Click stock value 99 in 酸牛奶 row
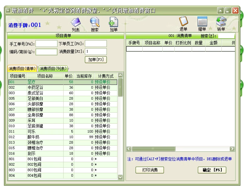Image resolution: width=244 pixels, height=189 pixels. point(91,137)
